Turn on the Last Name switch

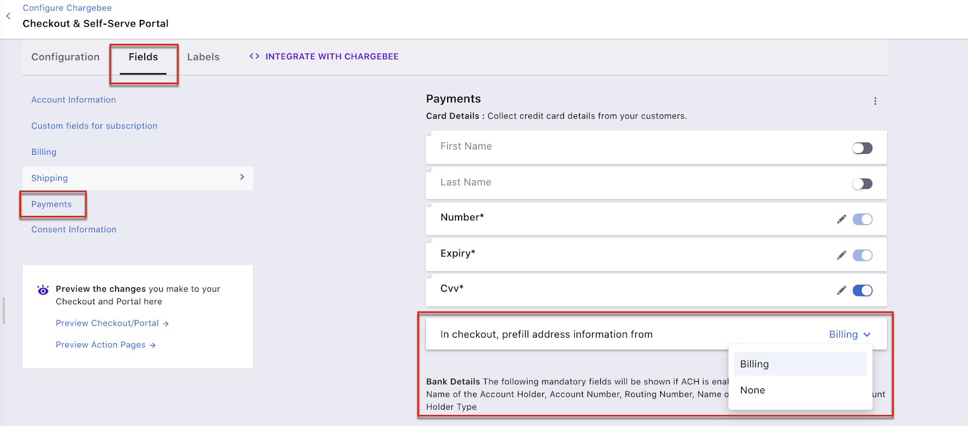click(x=862, y=184)
